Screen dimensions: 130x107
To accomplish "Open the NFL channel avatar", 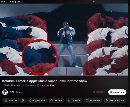I will 5,92.
